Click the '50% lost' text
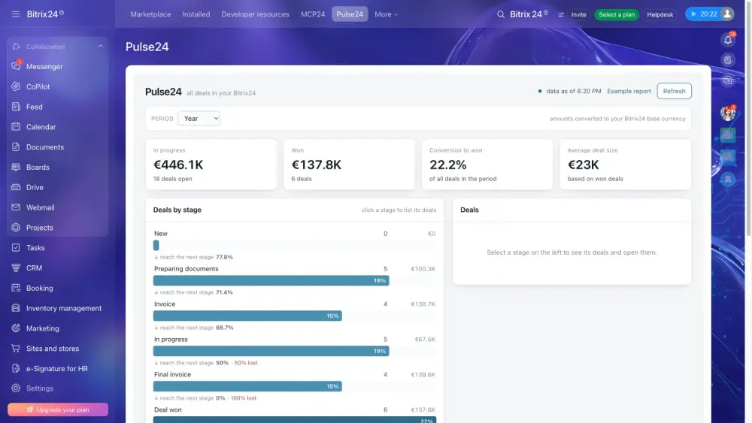The width and height of the screenshot is (752, 423). [x=246, y=363]
